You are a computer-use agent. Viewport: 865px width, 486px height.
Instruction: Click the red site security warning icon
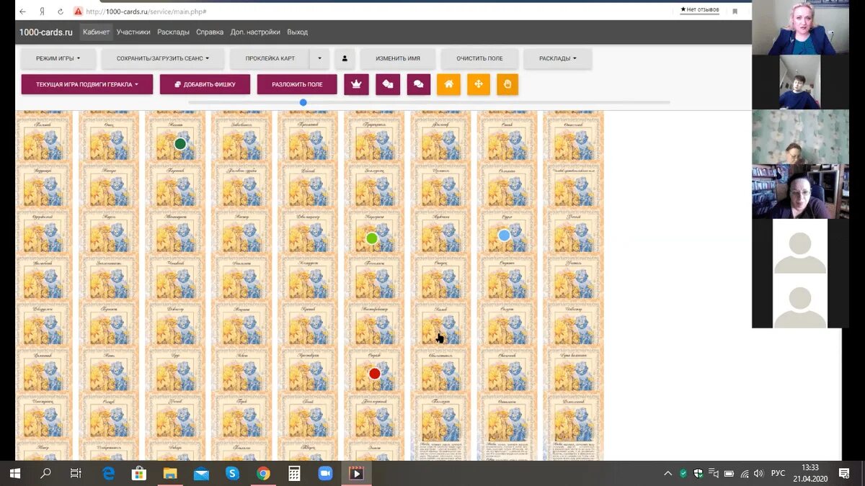[78, 12]
